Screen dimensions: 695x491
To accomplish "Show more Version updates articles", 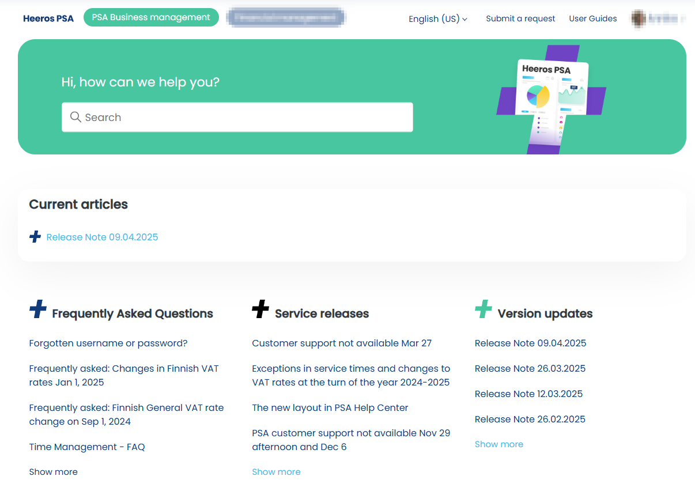I will click(499, 444).
